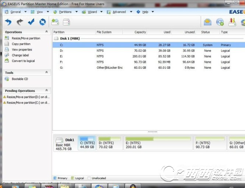Click Change label link
Image resolution: width=245 pixels, height=188 pixels.
[20, 55]
